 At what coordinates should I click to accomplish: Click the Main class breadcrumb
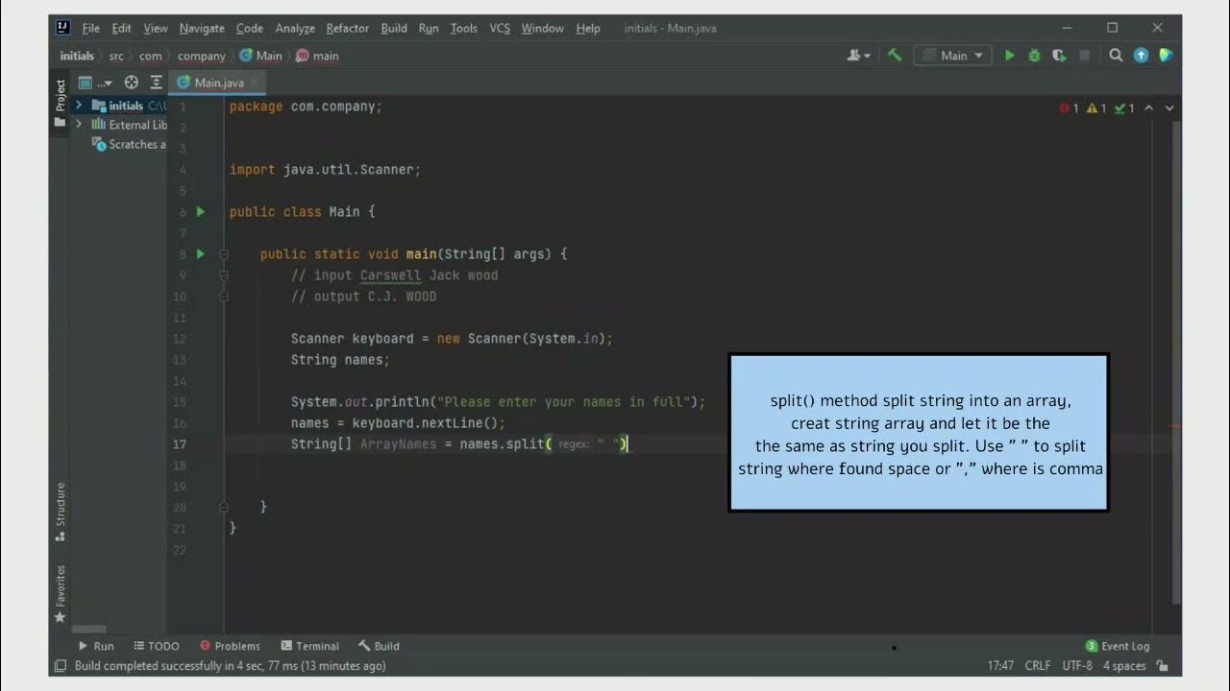261,56
